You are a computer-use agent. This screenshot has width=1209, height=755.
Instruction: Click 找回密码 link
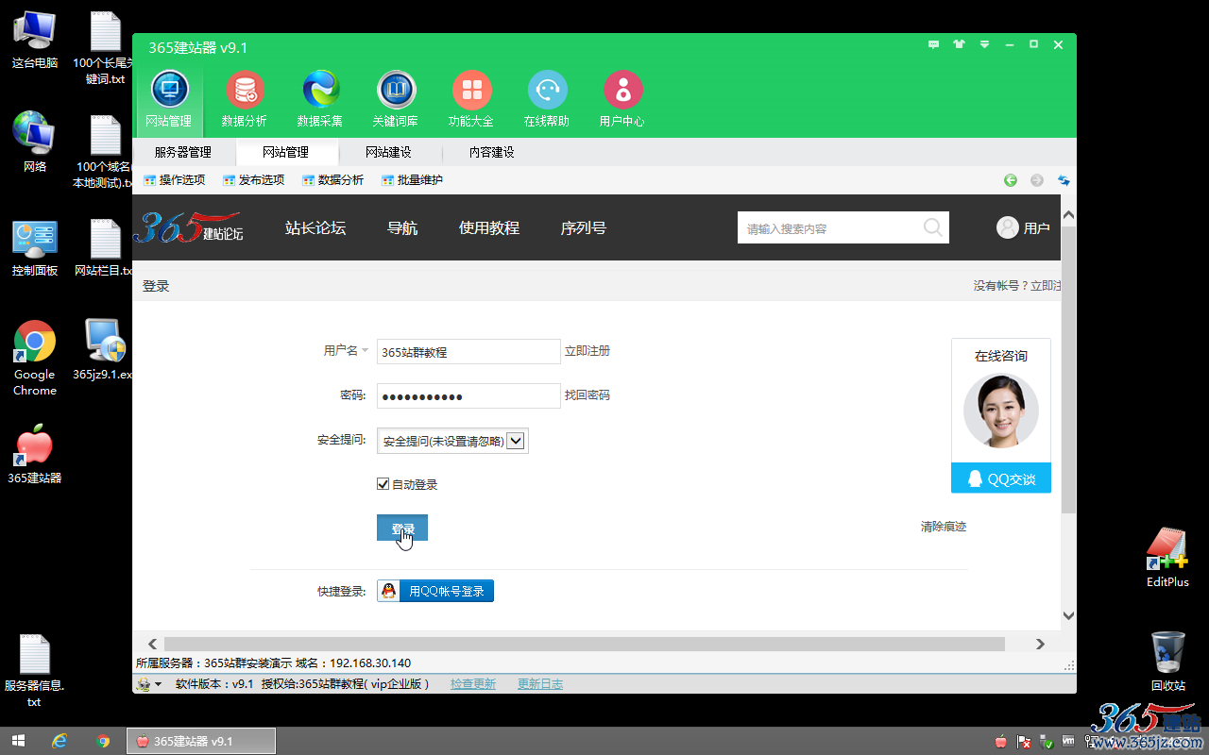tap(587, 395)
